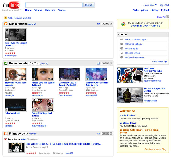Click view all next to Recommended for You
The image size is (171, 158).
(44, 64)
